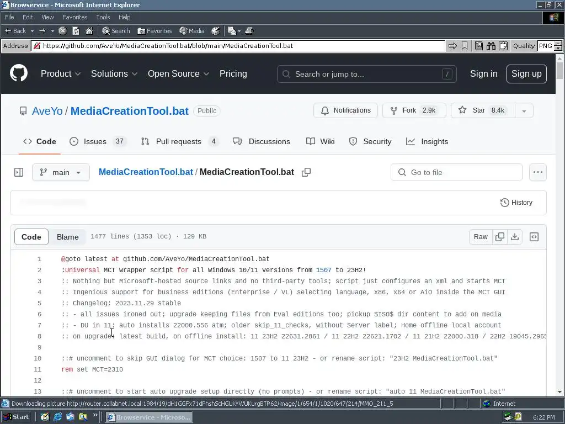
Task: Click the Internet Explorer quick launch icon
Action: [x=57, y=417]
